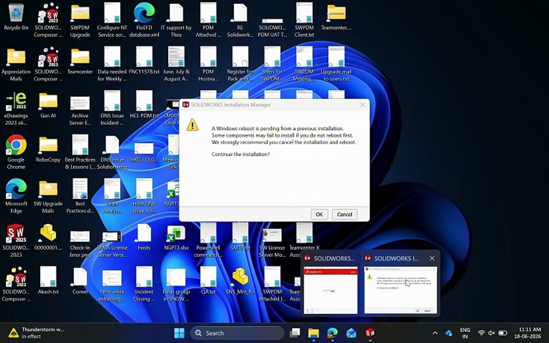Select the Paras group in SNOW file
Image resolution: width=549 pixels, height=343 pixels.
pos(176,285)
